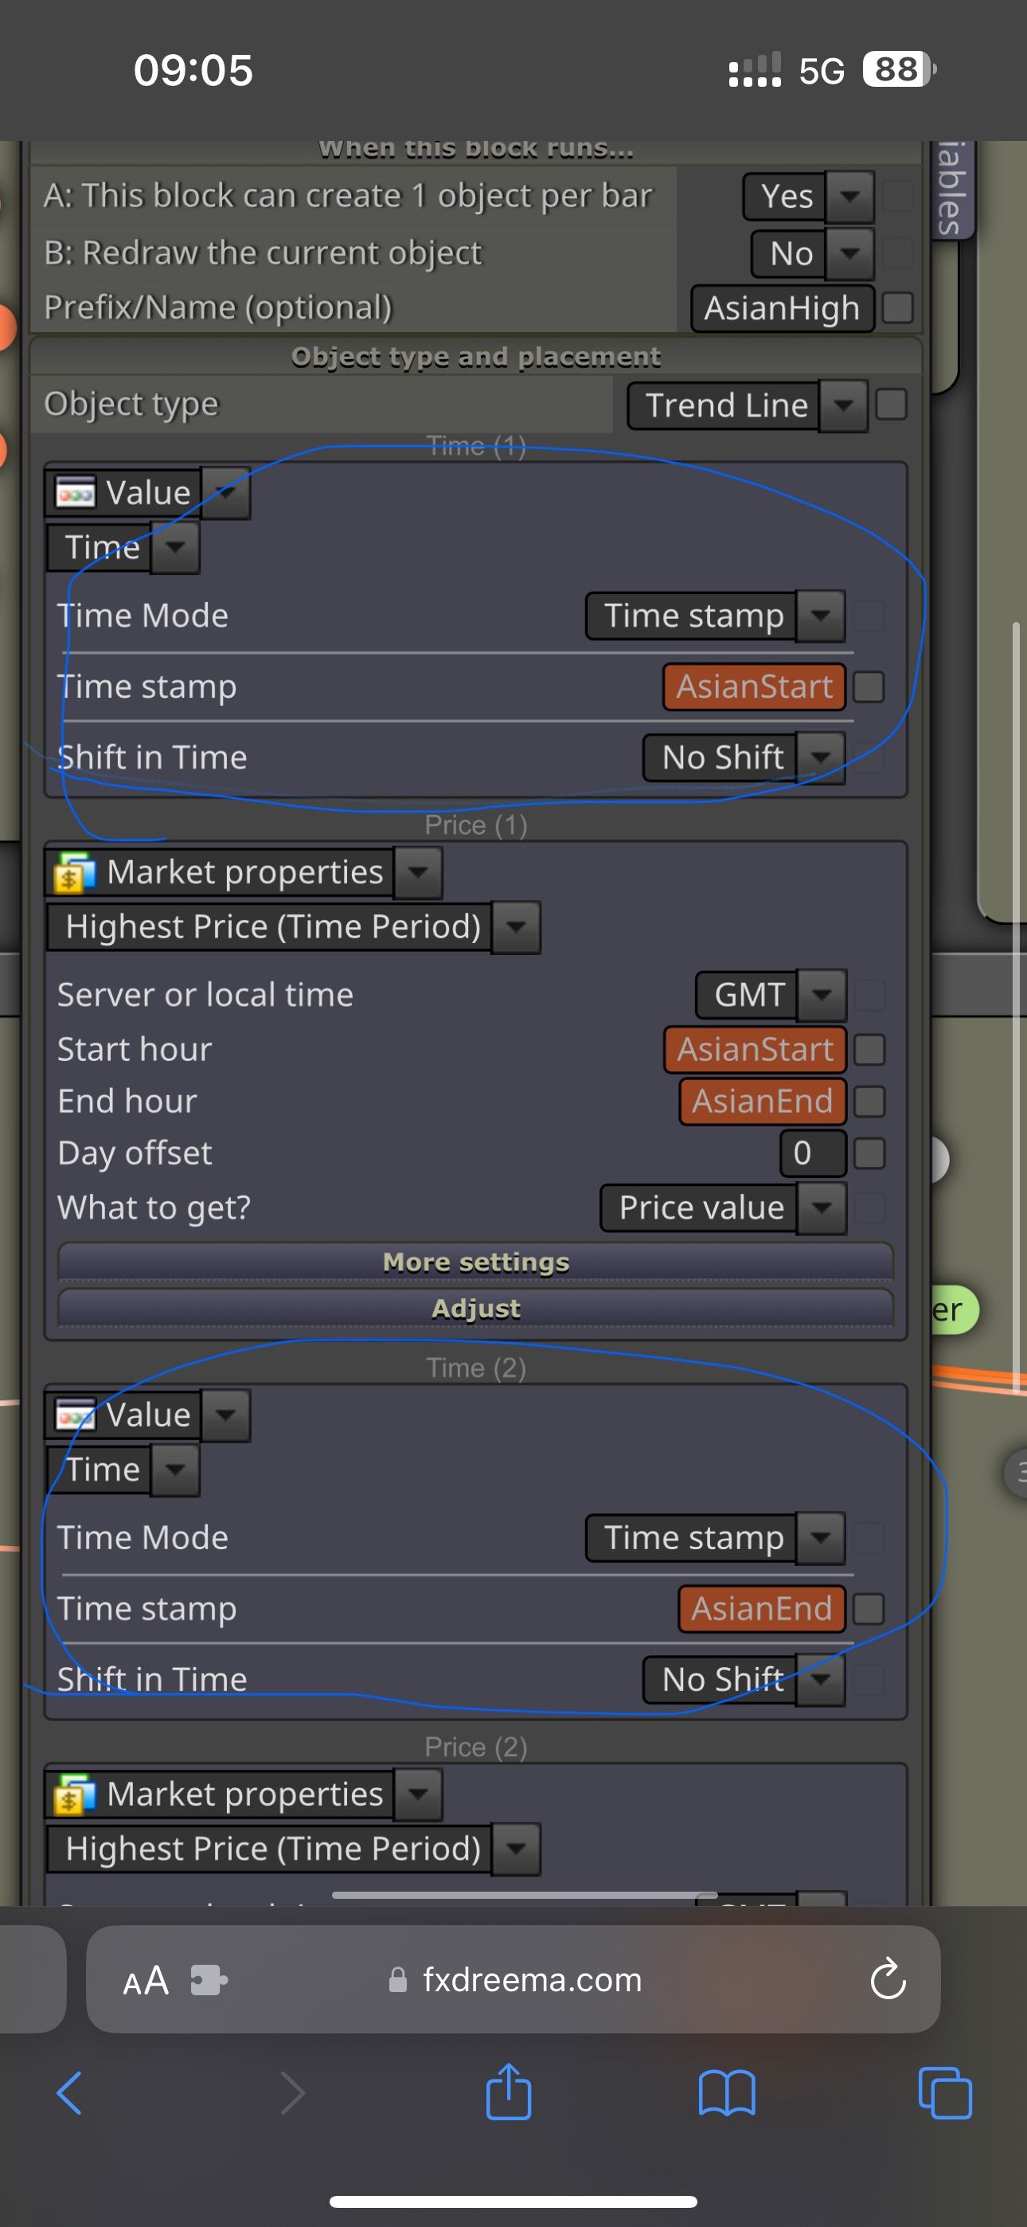Click the horizontal scrollbar above address bar

coord(524,1895)
